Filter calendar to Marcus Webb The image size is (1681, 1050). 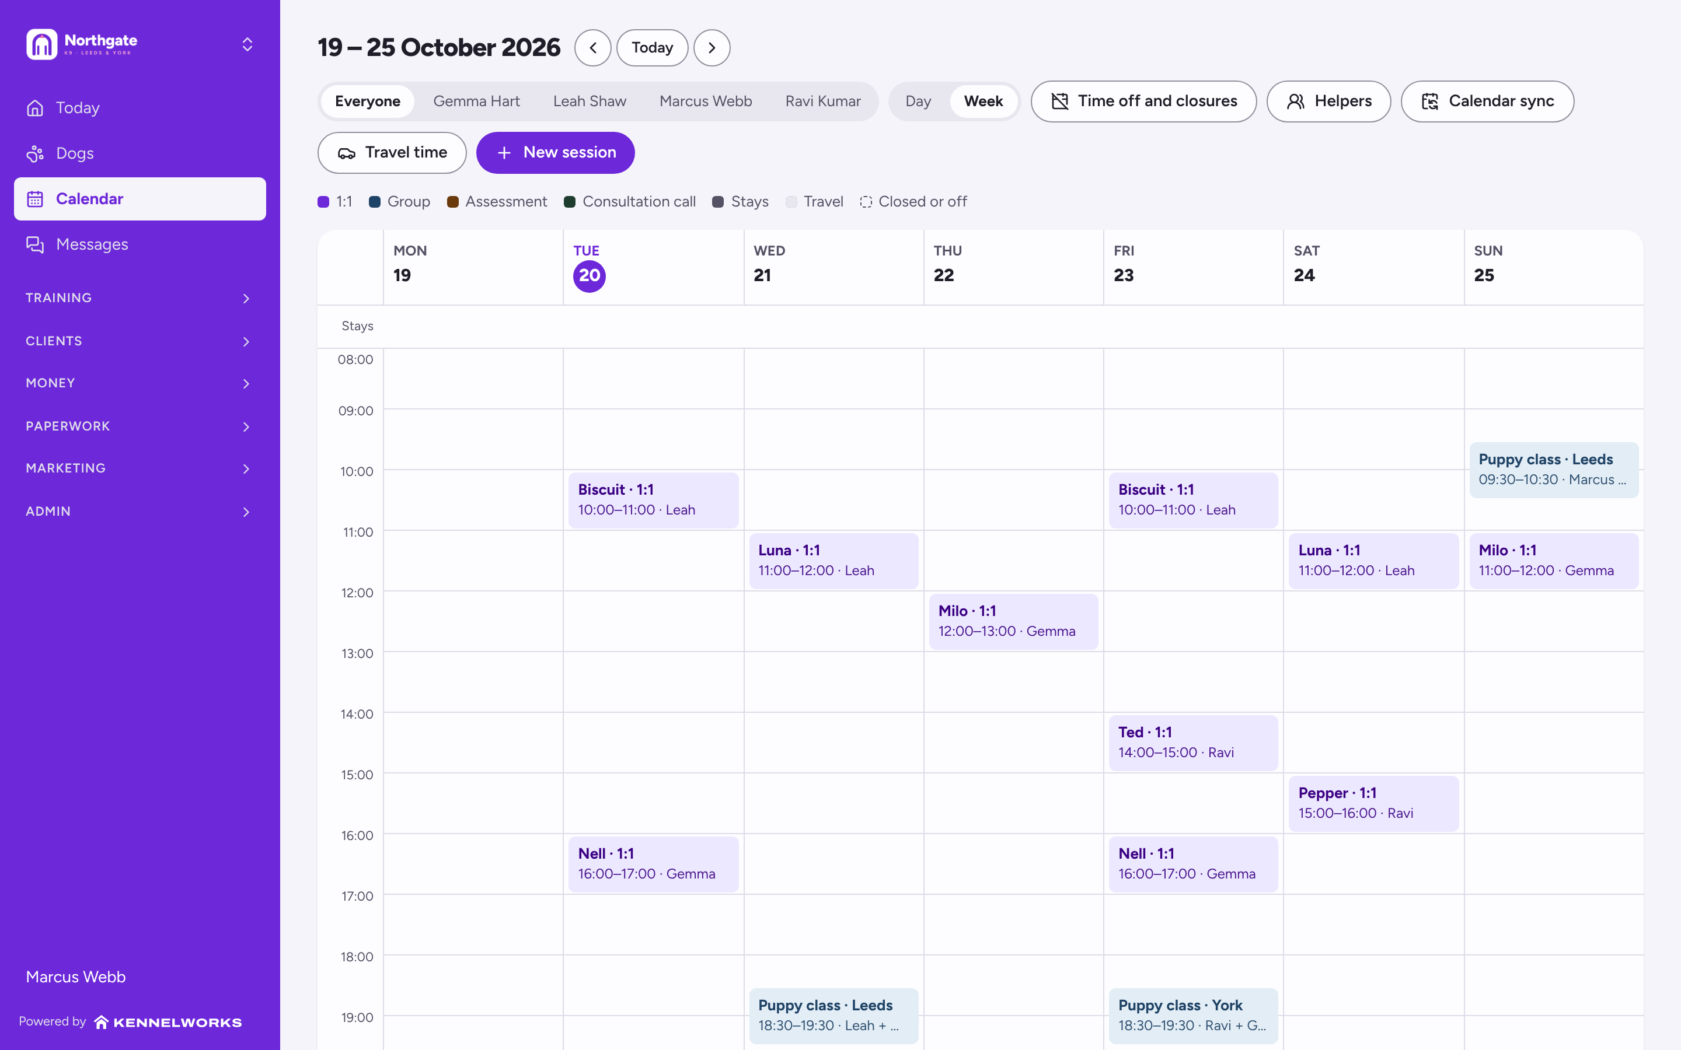tap(706, 101)
